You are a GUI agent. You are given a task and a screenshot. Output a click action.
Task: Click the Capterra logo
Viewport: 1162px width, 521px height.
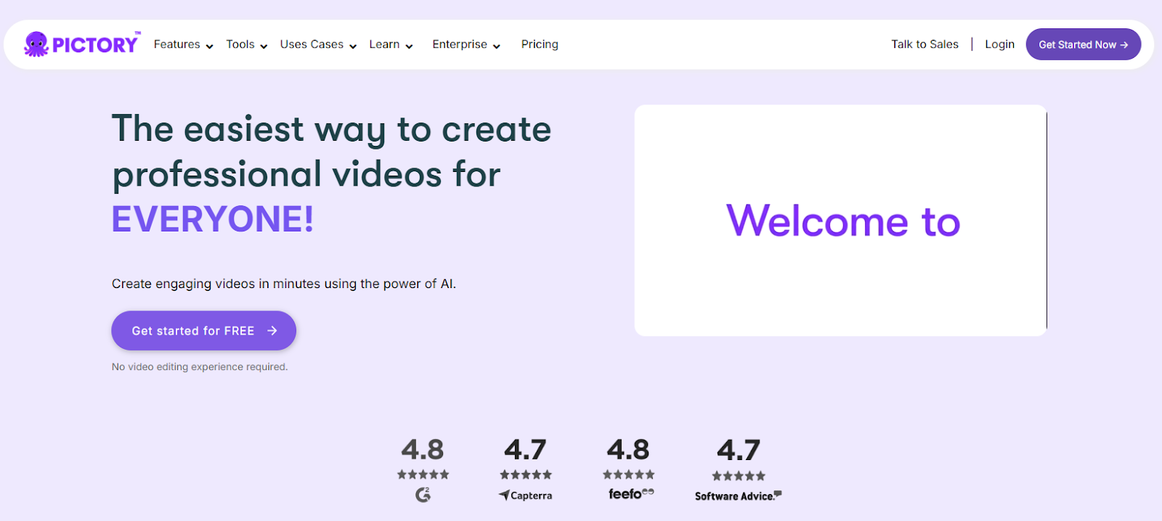point(525,496)
